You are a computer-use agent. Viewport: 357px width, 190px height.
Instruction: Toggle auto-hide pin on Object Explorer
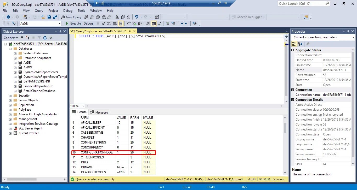[60, 31]
